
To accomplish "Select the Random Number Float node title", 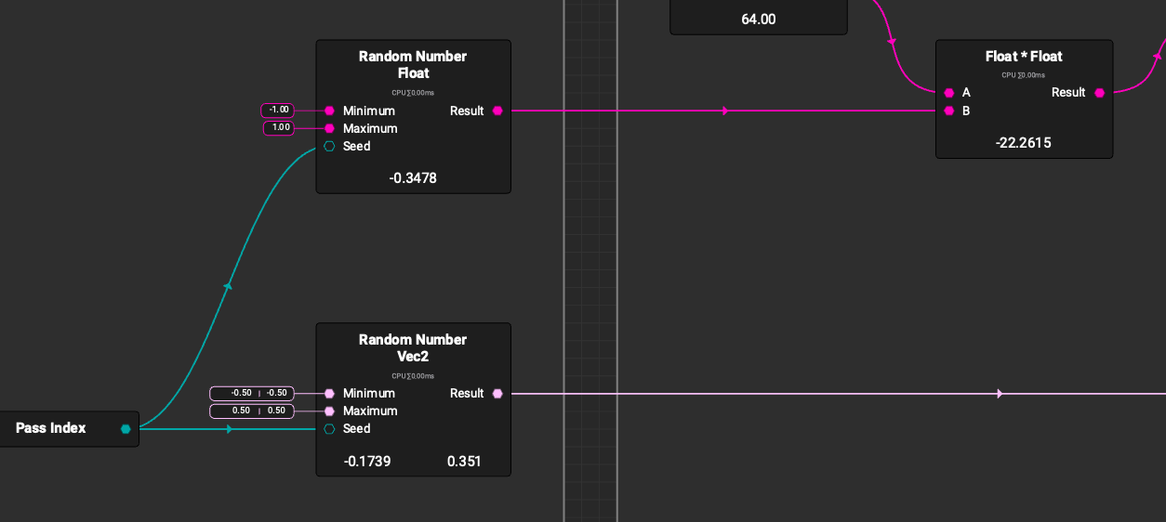I will [x=413, y=65].
